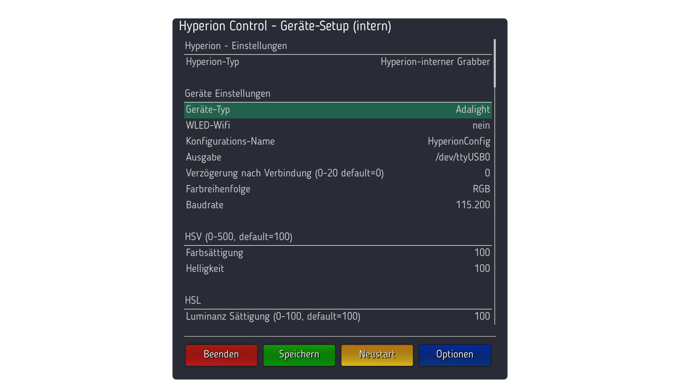Viewport: 680px width, 382px height.
Task: Adjust the Farbsättigung value
Action: [x=338, y=253]
